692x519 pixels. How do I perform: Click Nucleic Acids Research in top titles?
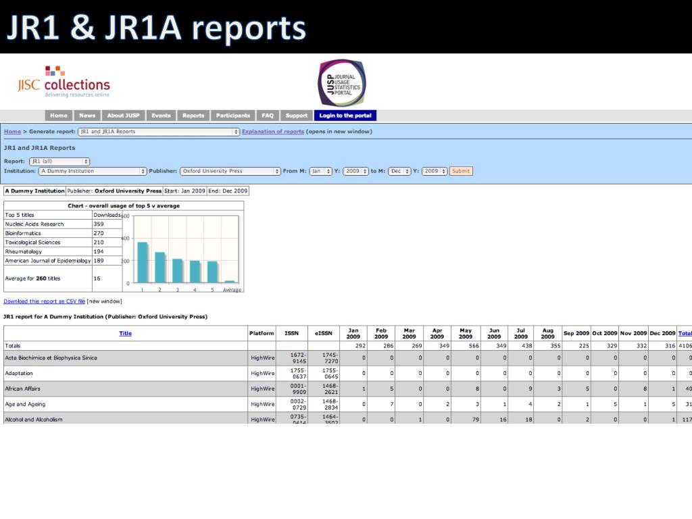[34, 224]
